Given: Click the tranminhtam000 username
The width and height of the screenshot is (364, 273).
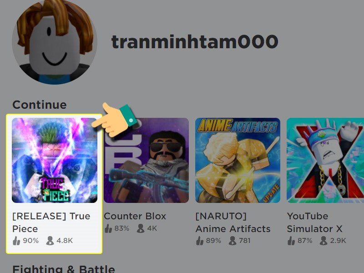Looking at the screenshot, I should [x=195, y=42].
